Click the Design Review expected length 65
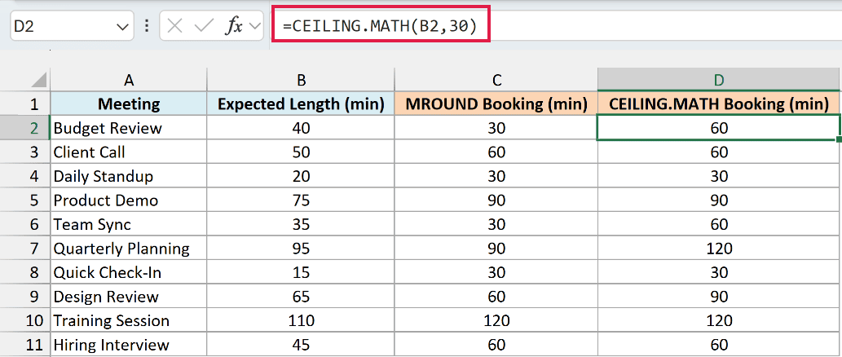Viewport: 842px width, 357px height. coord(302,297)
